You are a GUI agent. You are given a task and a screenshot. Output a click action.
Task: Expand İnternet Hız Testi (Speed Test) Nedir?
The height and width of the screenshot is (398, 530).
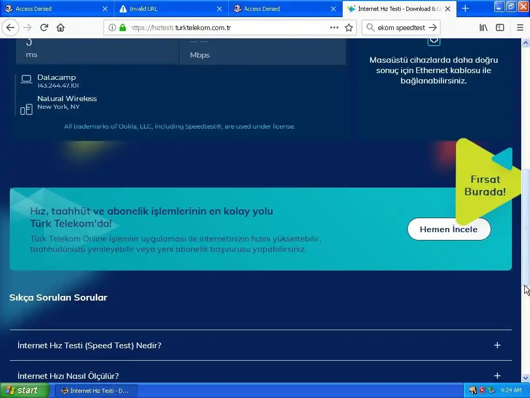(261, 345)
